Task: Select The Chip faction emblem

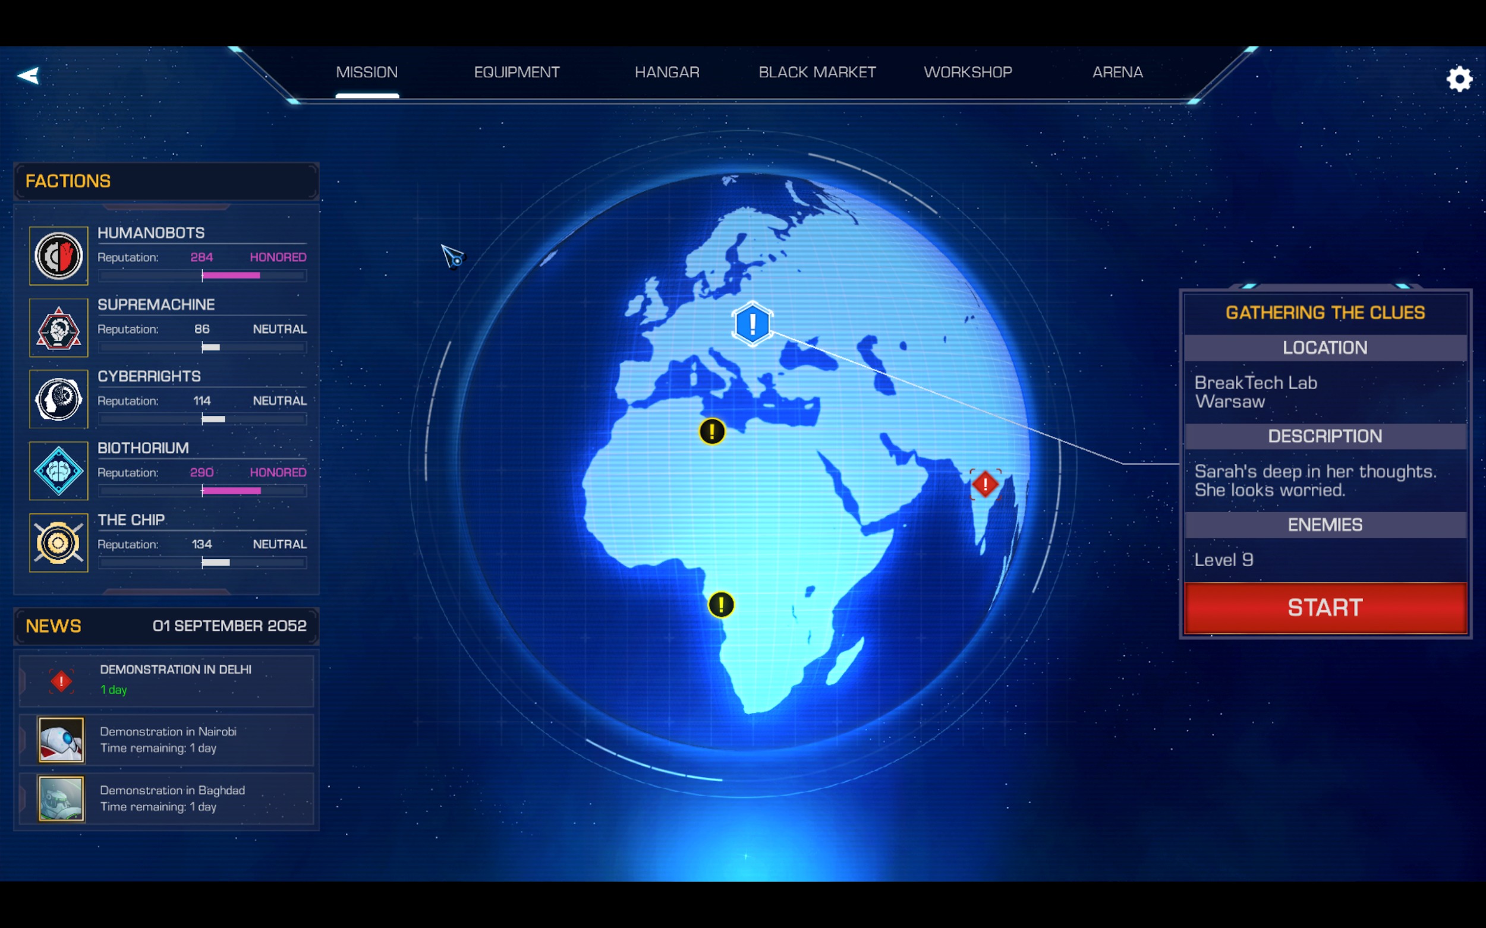Action: [x=58, y=542]
